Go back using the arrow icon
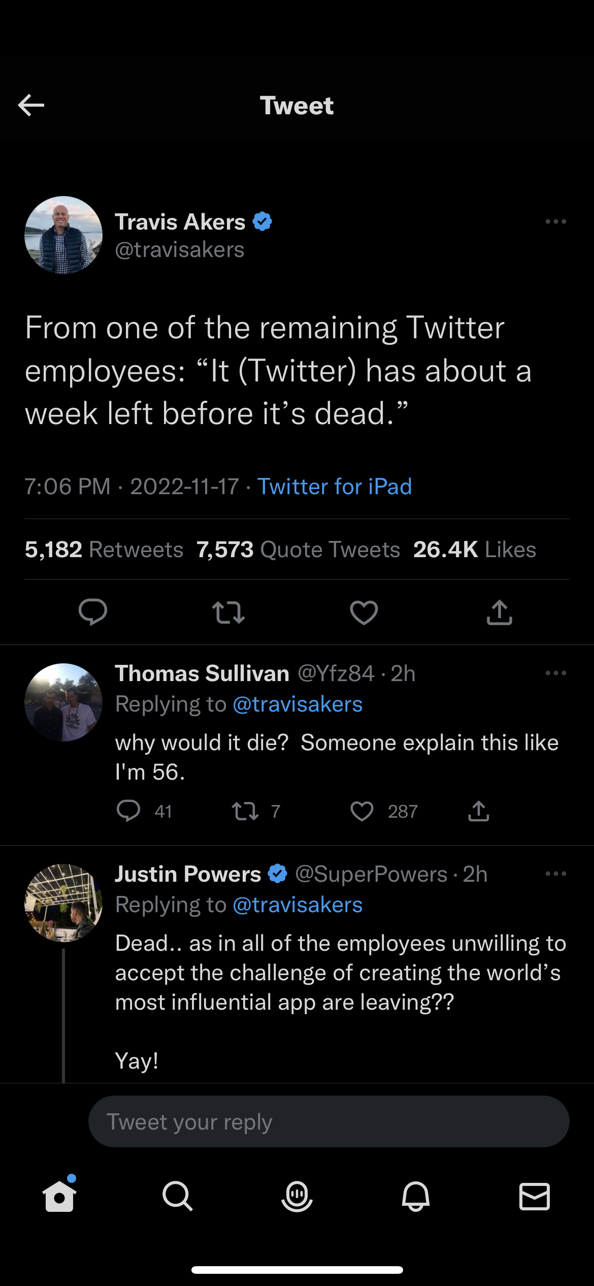The height and width of the screenshot is (1286, 594). click(x=31, y=105)
